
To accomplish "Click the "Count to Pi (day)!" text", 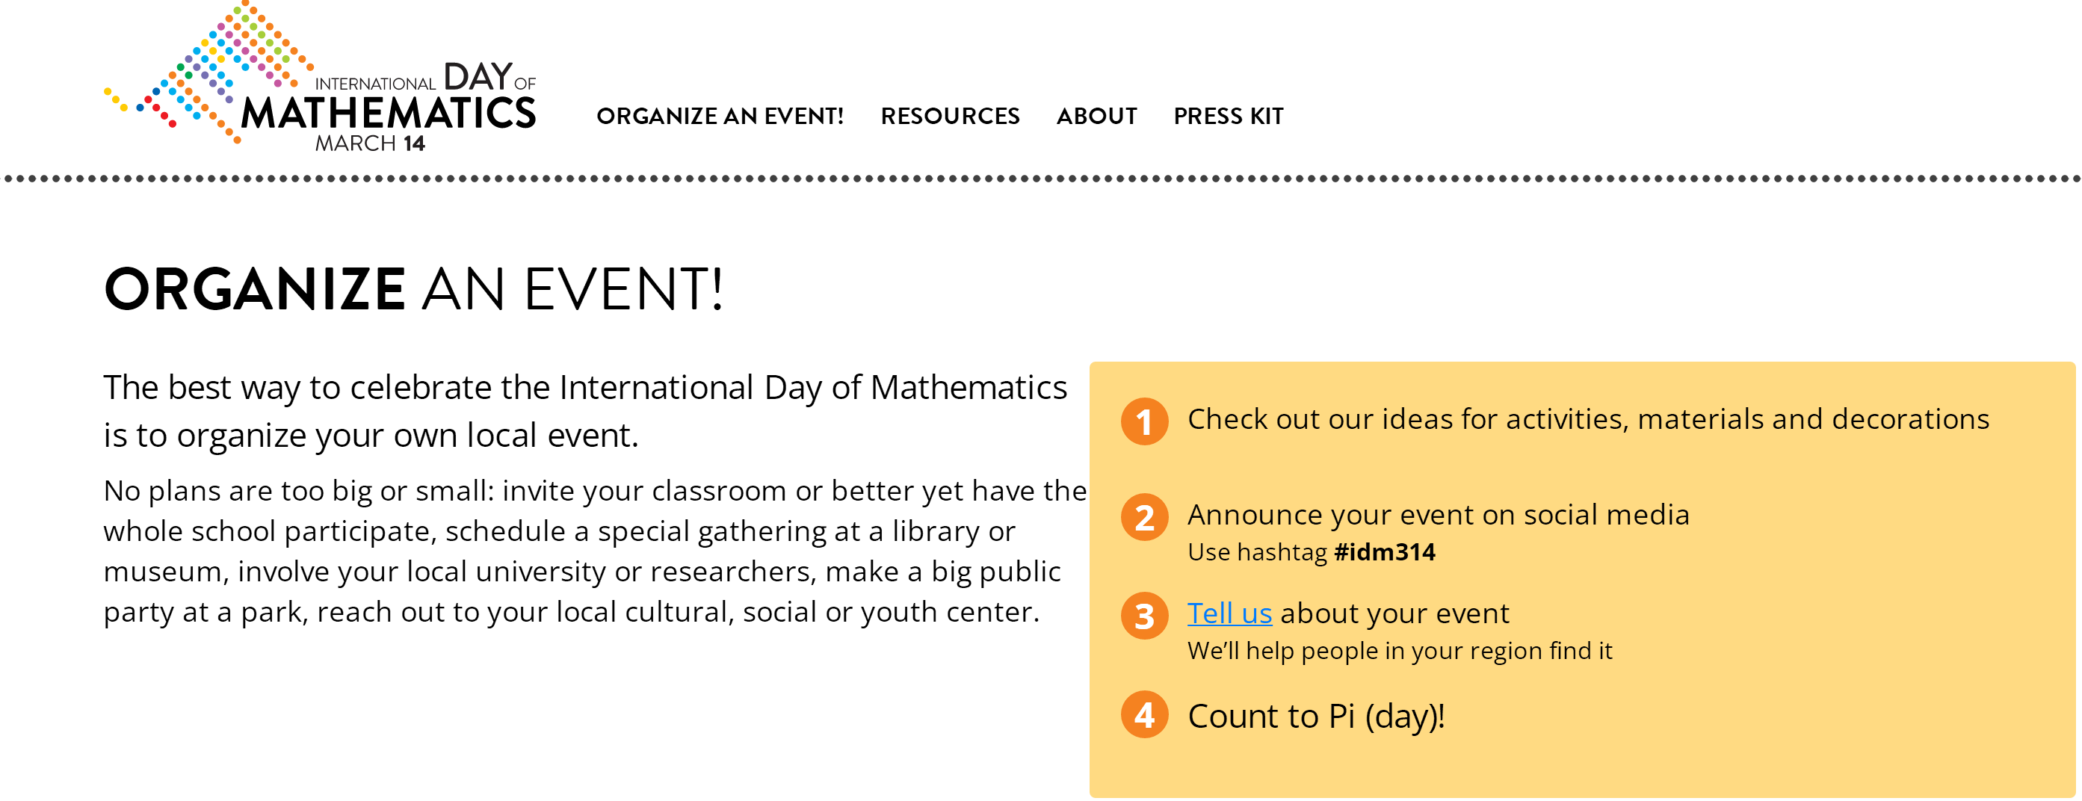I will coord(1316,716).
